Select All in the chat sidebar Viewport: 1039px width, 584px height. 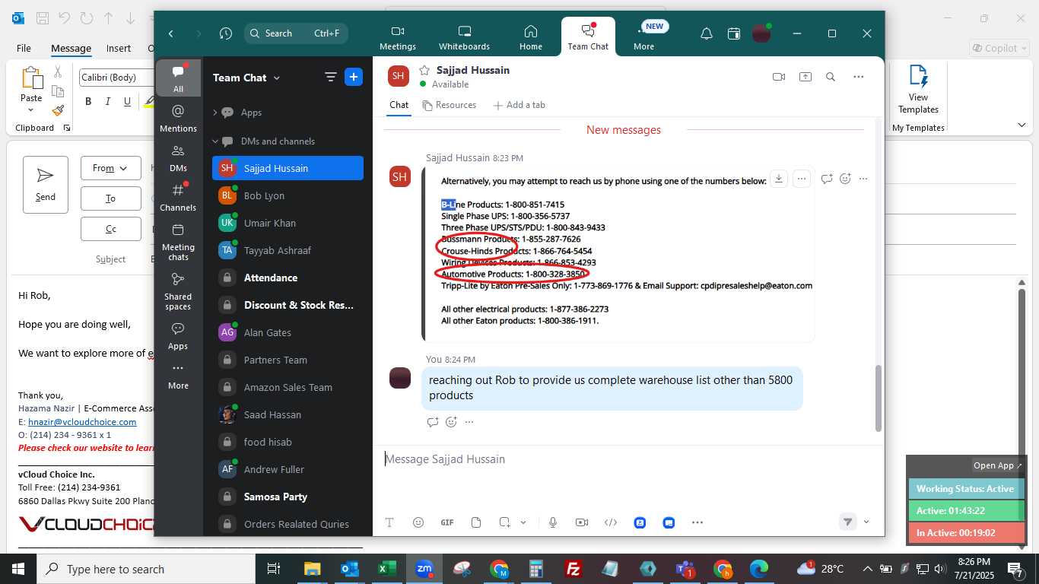coord(178,78)
